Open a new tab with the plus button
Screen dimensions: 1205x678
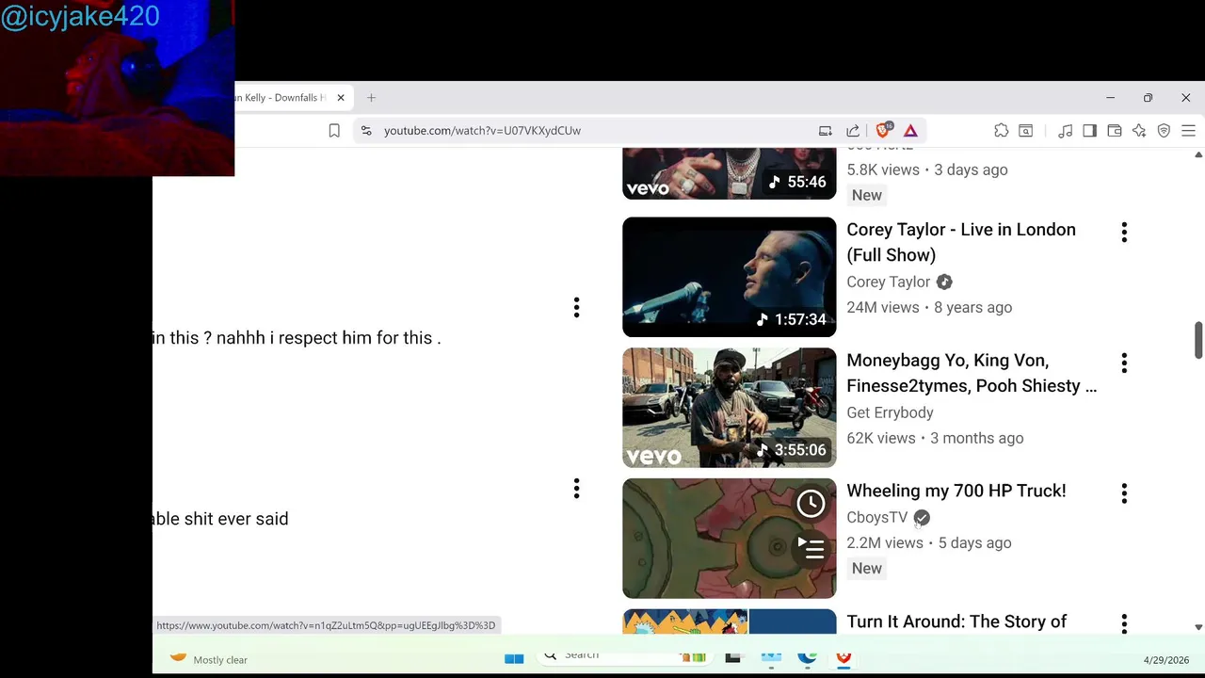coord(371,97)
